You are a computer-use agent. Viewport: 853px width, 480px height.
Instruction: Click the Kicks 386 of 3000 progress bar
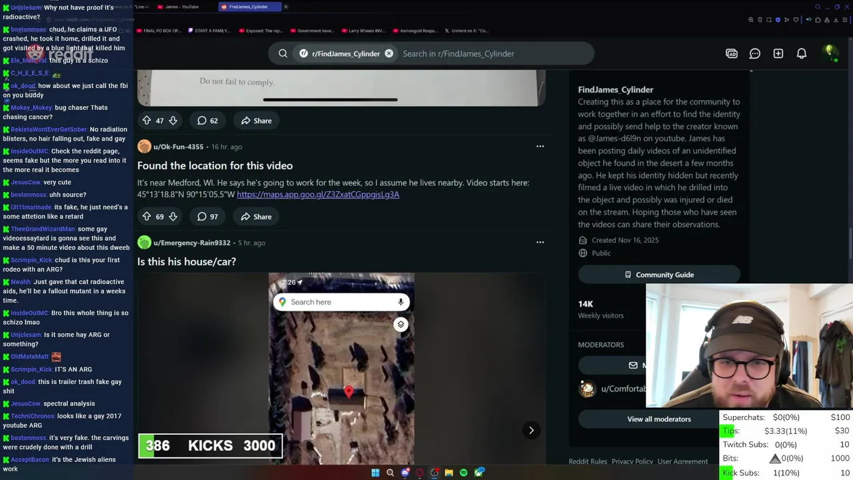pyautogui.click(x=211, y=445)
